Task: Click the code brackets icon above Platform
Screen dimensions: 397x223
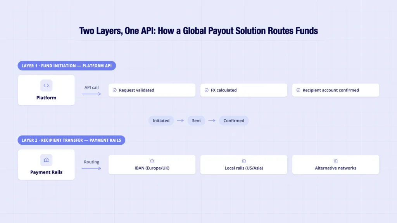Action: [46, 86]
